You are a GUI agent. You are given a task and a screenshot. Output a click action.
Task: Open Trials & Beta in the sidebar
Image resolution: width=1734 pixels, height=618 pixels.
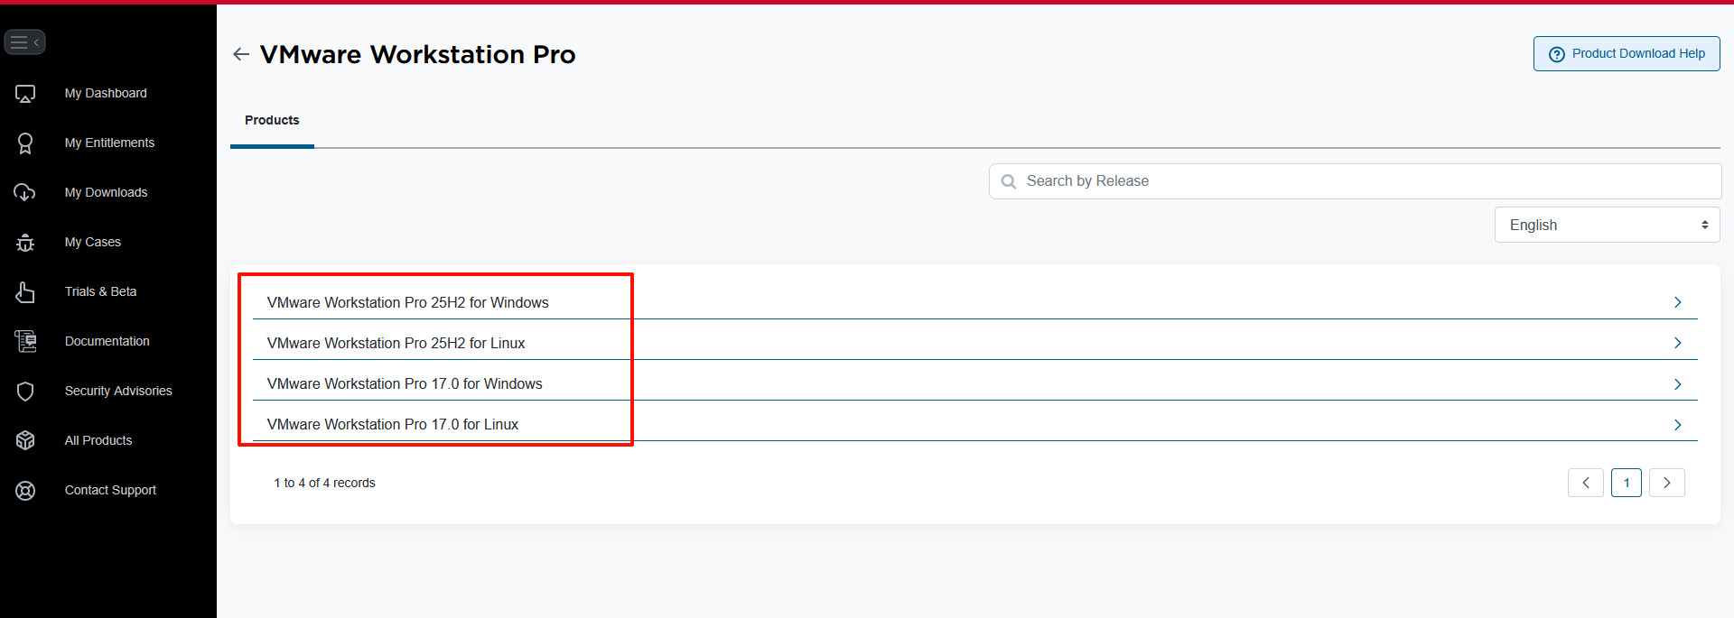100,291
